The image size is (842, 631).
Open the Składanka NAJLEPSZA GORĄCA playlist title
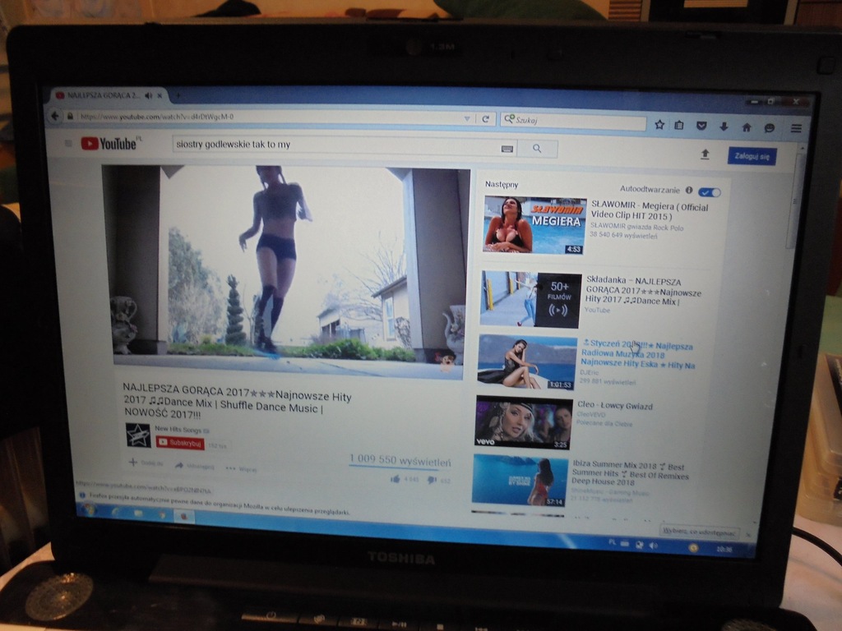pyautogui.click(x=643, y=290)
